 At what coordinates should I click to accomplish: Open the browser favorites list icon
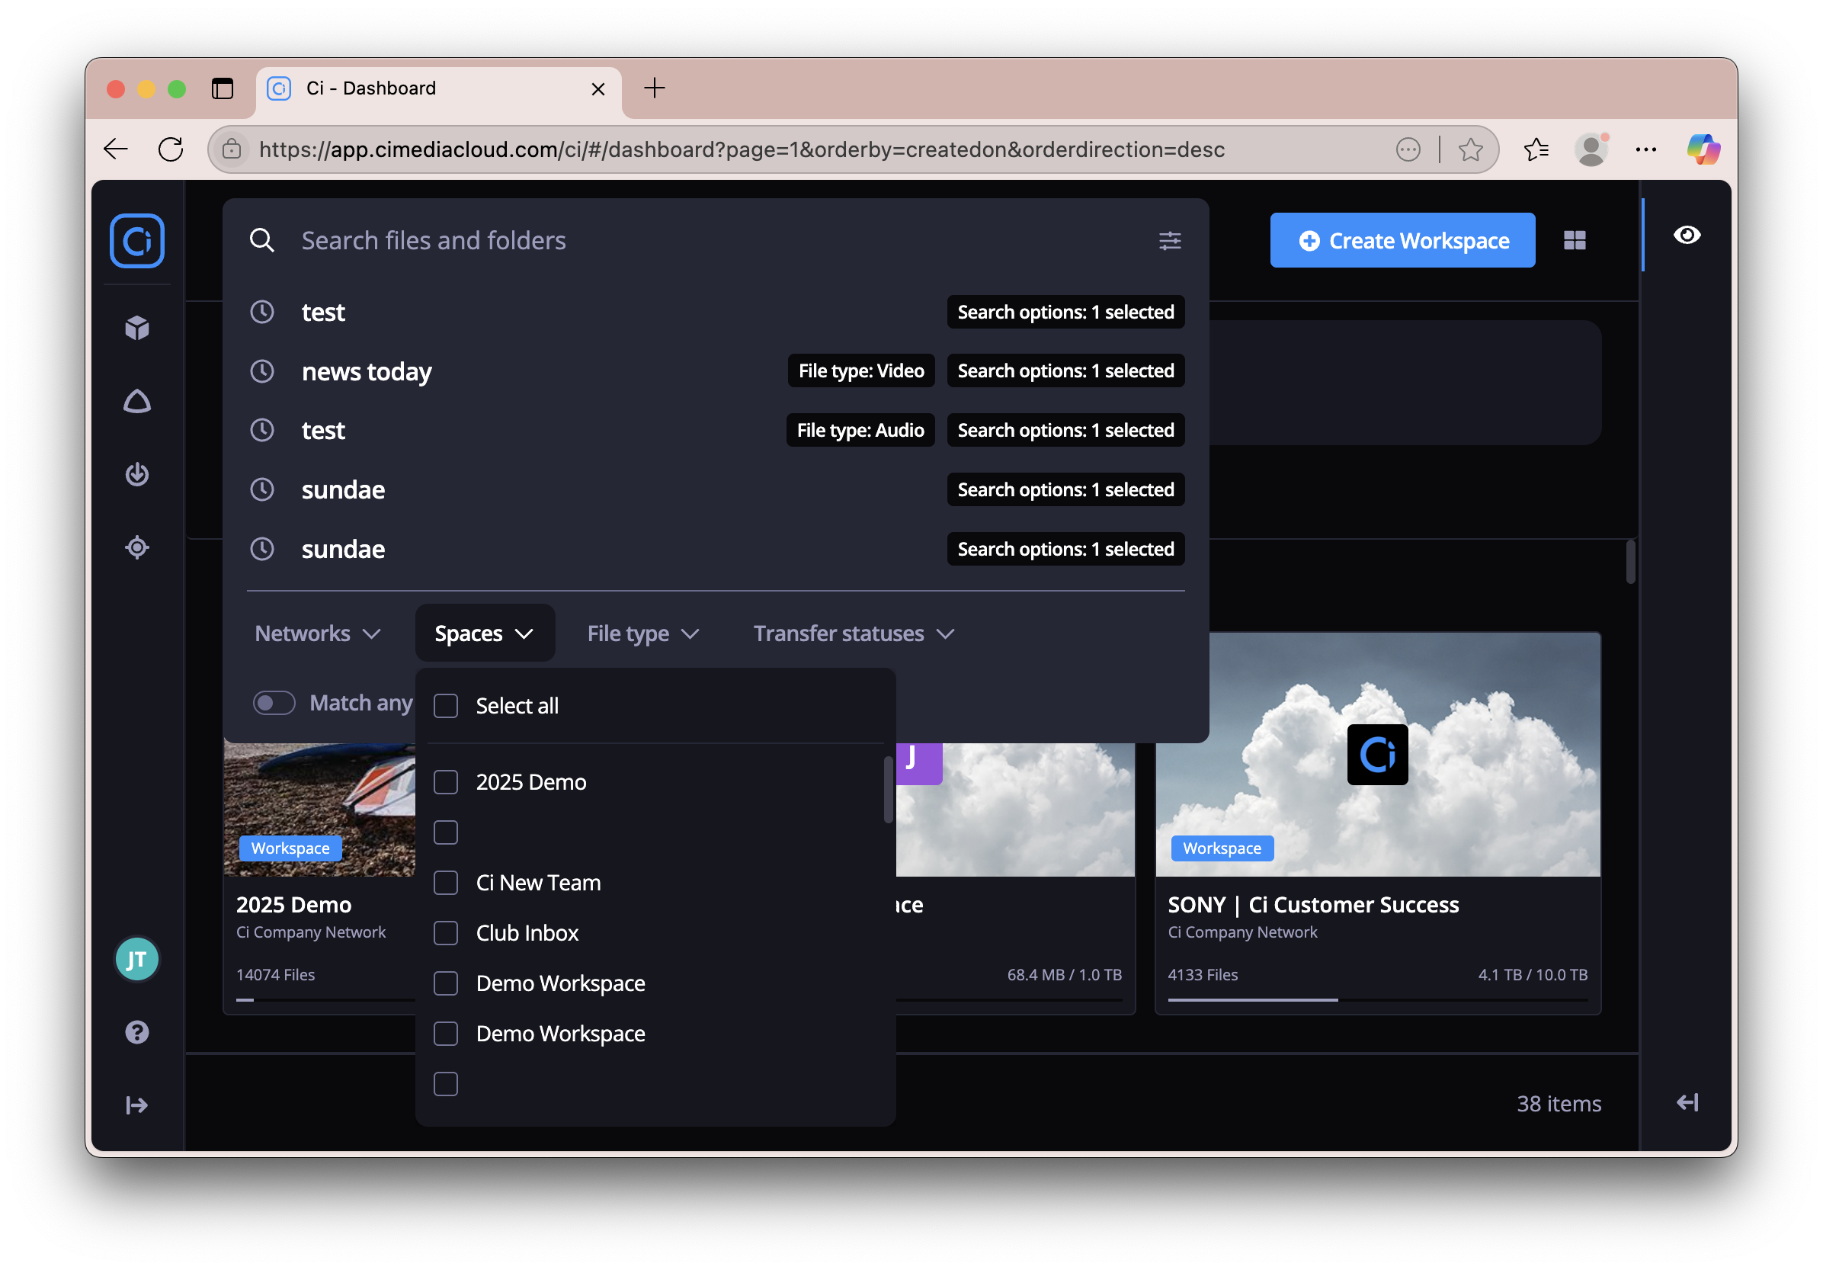1536,149
